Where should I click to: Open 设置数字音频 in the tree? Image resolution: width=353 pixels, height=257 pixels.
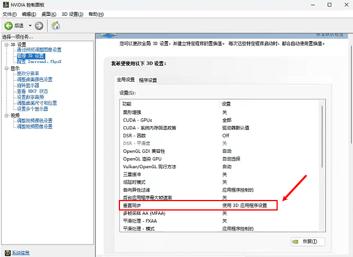[x=30, y=97]
